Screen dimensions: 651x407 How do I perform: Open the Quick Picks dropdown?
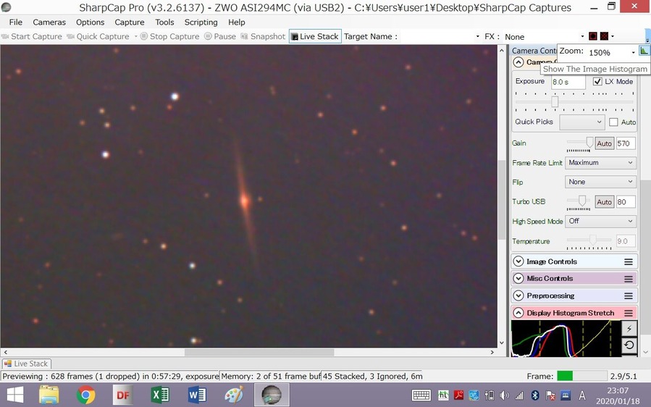[581, 122]
